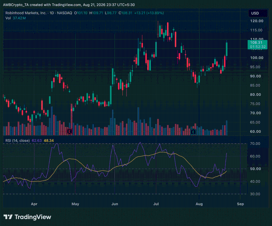Click the 1D interval label in header

coord(52,13)
